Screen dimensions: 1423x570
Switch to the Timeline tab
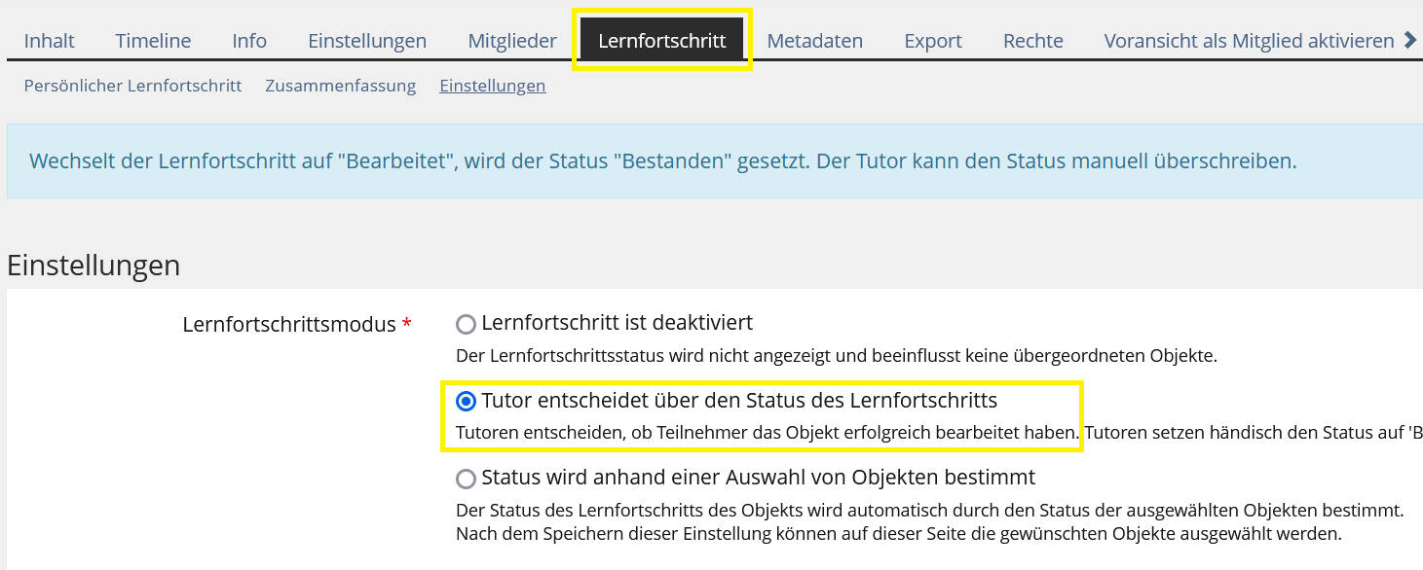pyautogui.click(x=153, y=41)
